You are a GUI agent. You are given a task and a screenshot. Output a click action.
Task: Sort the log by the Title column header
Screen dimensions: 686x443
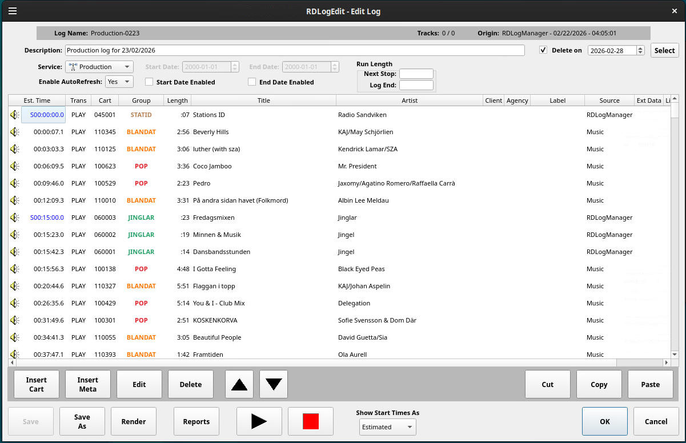pyautogui.click(x=263, y=100)
